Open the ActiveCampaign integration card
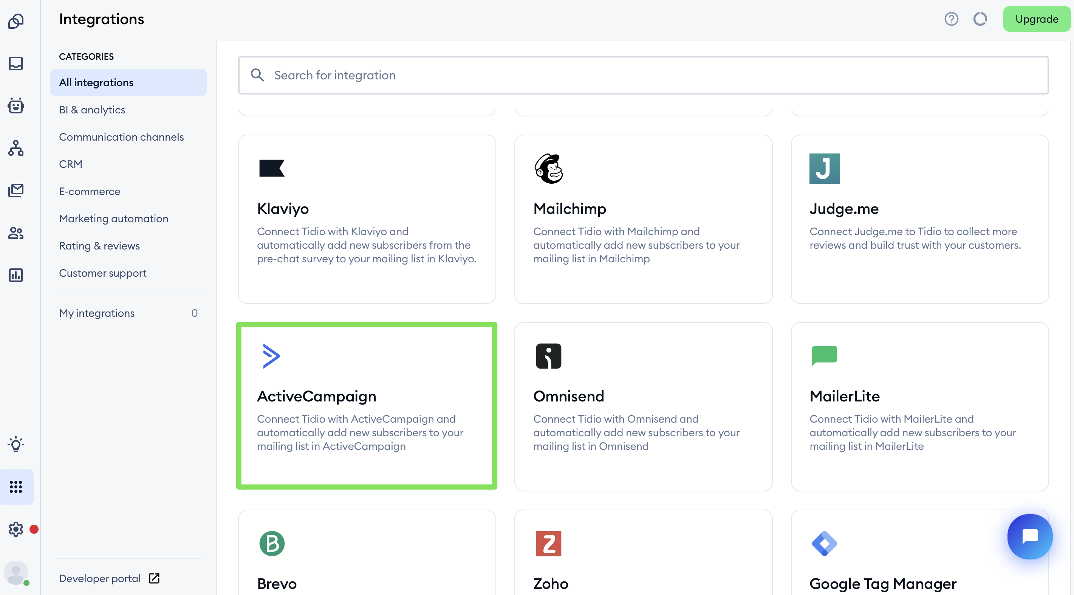Screen dimensions: 1074x595 tap(367, 405)
